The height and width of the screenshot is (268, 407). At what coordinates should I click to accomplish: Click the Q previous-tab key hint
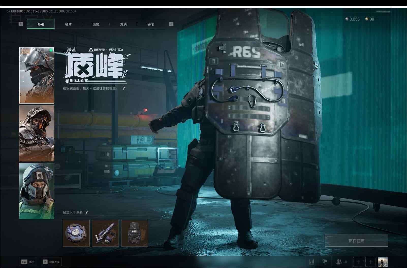pyautogui.click(x=21, y=24)
